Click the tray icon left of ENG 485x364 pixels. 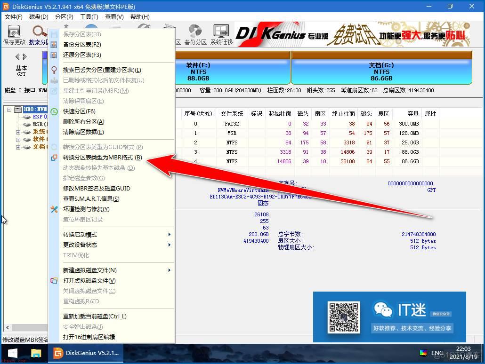[423, 353]
